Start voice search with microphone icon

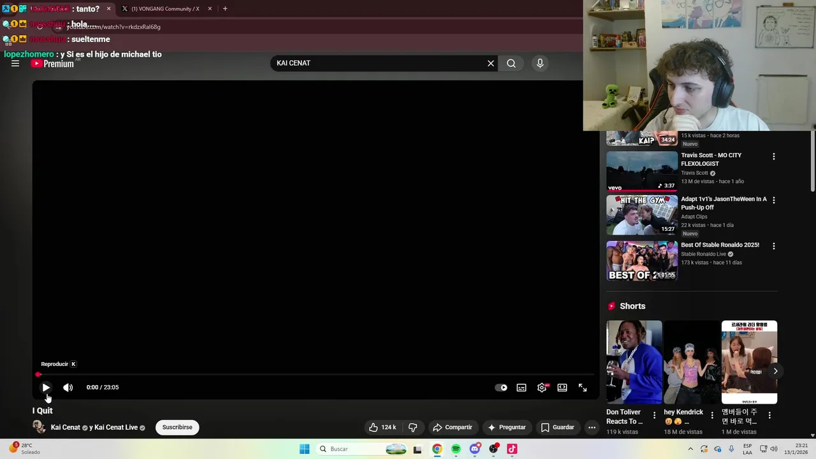540,63
